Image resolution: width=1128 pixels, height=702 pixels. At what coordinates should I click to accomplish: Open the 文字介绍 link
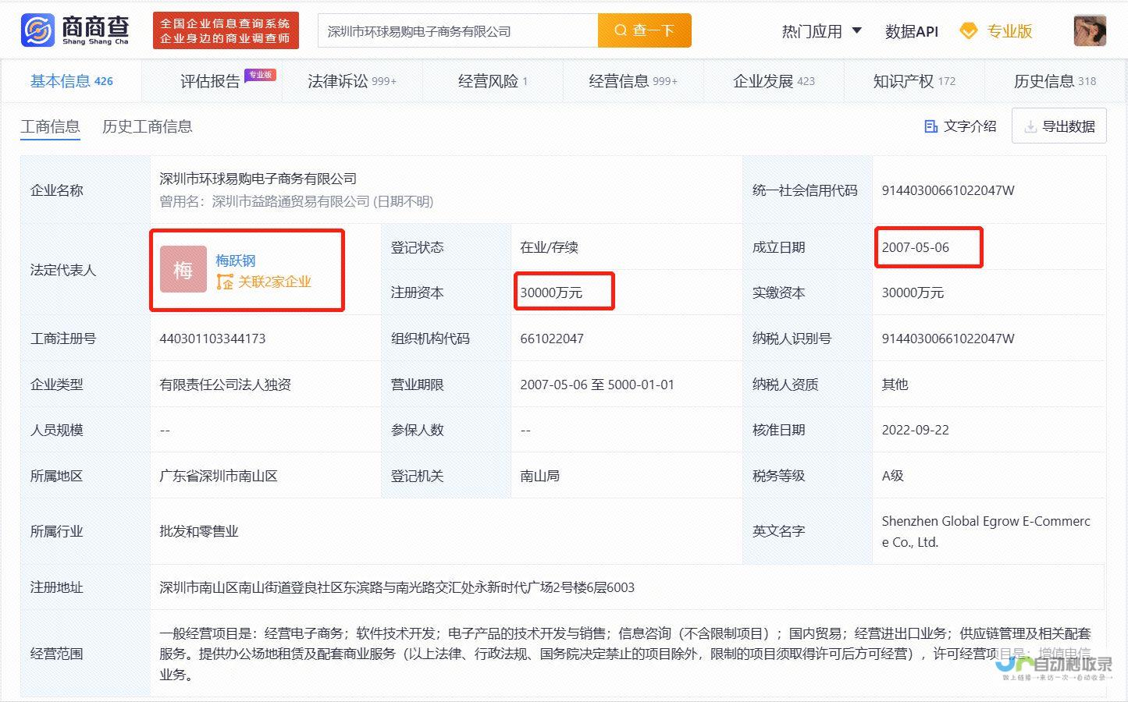click(960, 126)
